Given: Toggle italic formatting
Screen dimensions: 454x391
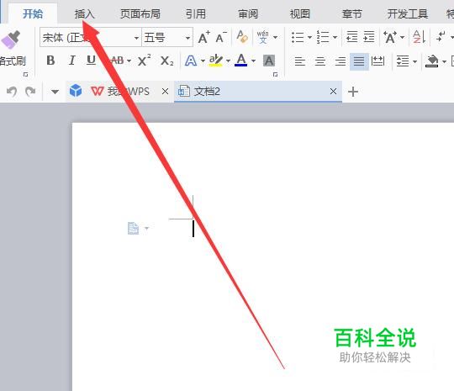Looking at the screenshot, I should 71,61.
